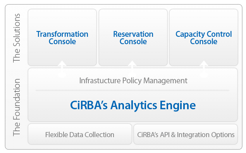The height and width of the screenshot is (153, 246).
Task: Click the arrow below Reservation Console
Action: pyautogui.click(x=132, y=69)
